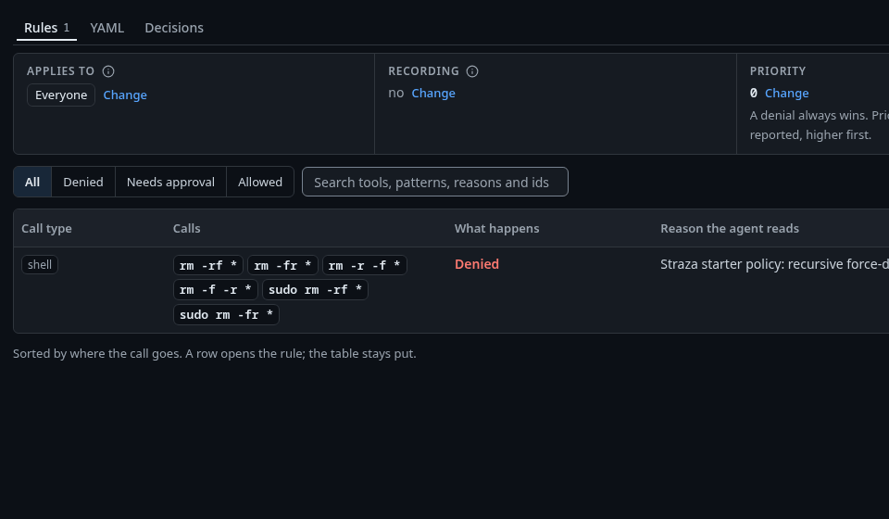
Task: Click the 'Sorted by where the call goes' note
Action: click(x=214, y=353)
